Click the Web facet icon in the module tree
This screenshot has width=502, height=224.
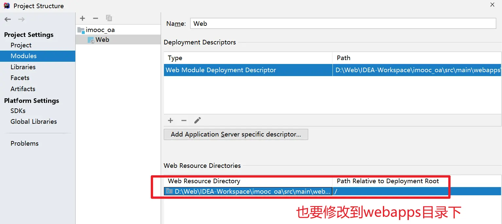(x=91, y=40)
